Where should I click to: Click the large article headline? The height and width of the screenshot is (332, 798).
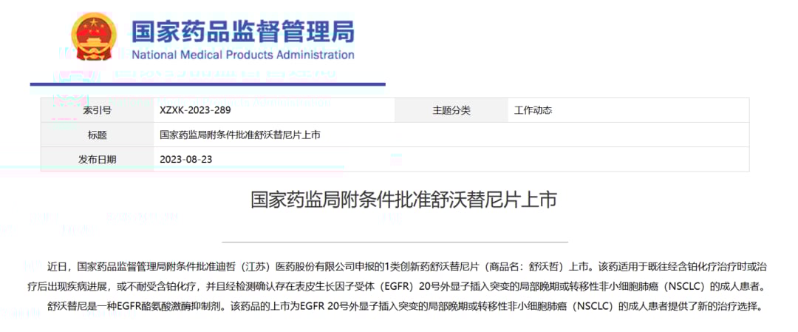click(403, 200)
